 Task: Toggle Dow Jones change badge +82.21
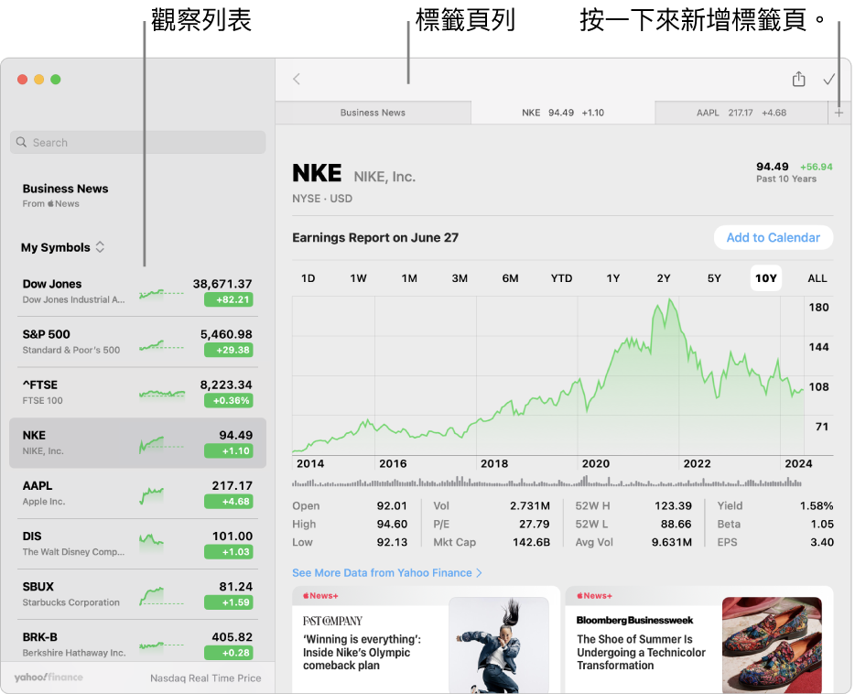pyautogui.click(x=229, y=299)
